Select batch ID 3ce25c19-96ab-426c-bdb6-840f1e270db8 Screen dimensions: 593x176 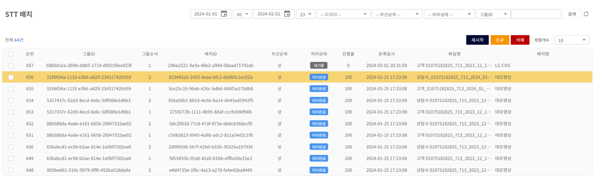[x=211, y=89]
